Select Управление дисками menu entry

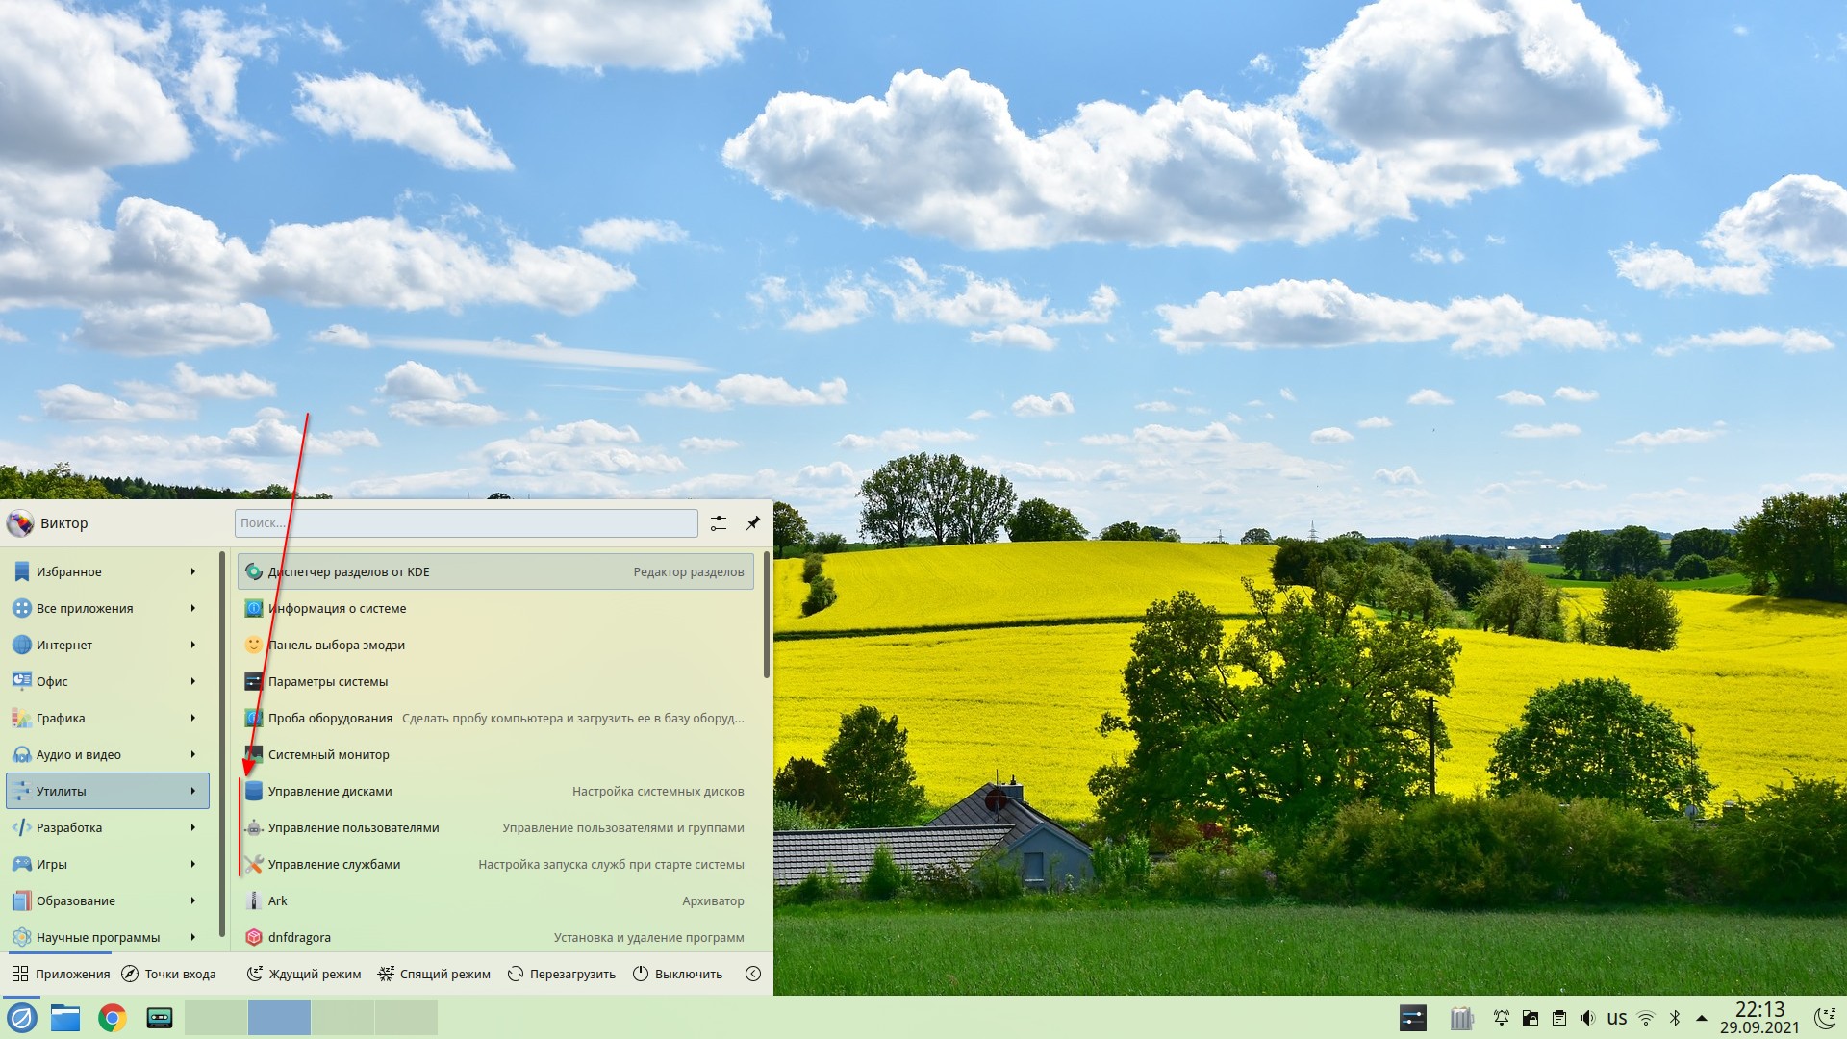(330, 791)
